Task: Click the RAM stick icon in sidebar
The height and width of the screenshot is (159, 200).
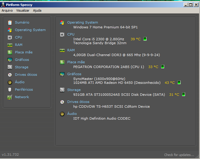Action: click(x=10, y=45)
